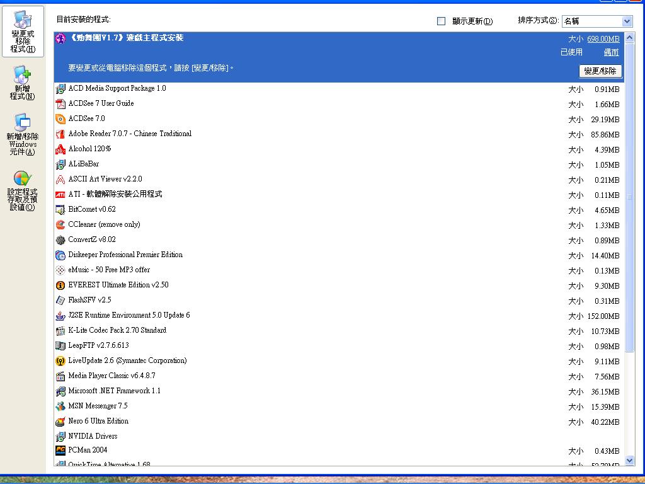Select the EVEREST Ultimate Edition icon
Image resolution: width=645 pixels, height=484 pixels.
60,285
